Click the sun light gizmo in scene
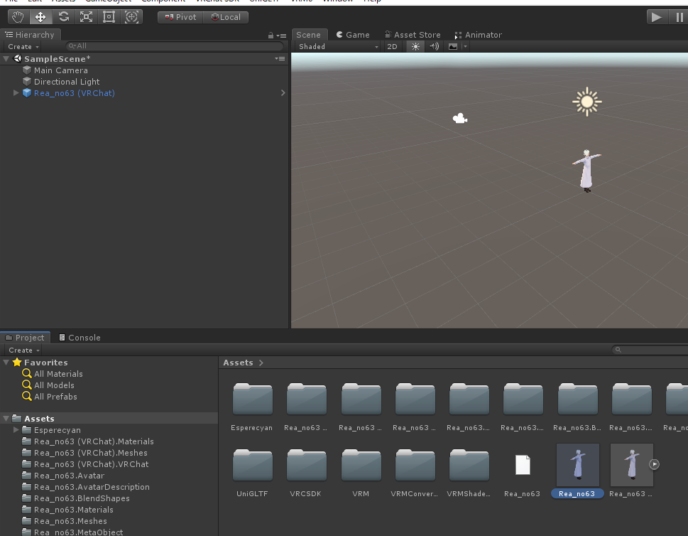The height and width of the screenshot is (536, 688). click(x=587, y=102)
